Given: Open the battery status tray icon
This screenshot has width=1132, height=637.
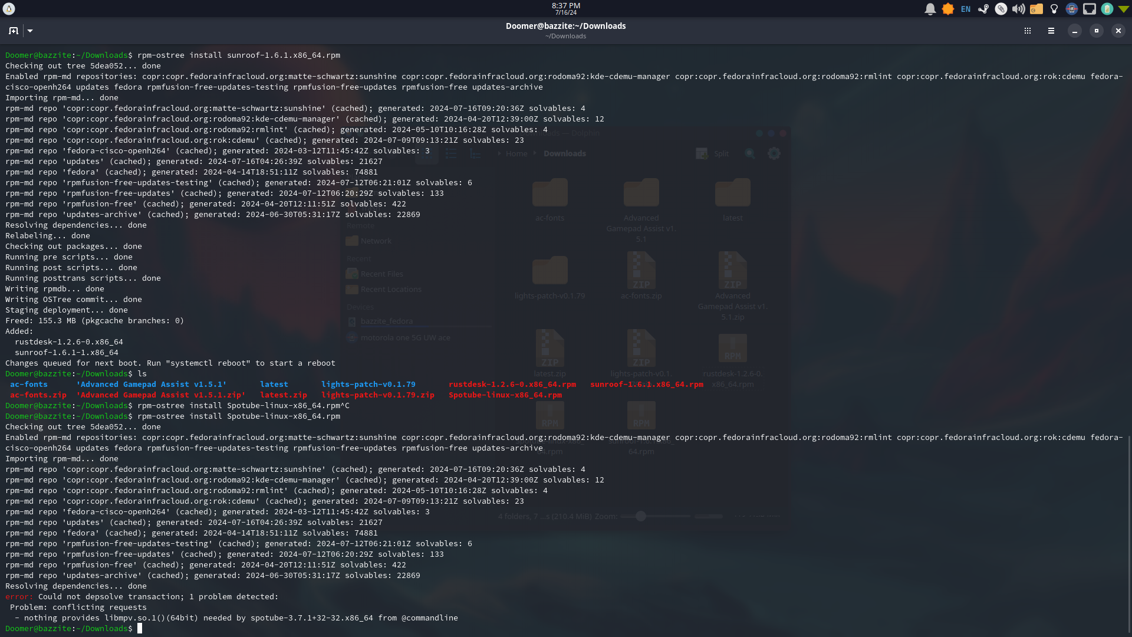Looking at the screenshot, I should (1107, 9).
